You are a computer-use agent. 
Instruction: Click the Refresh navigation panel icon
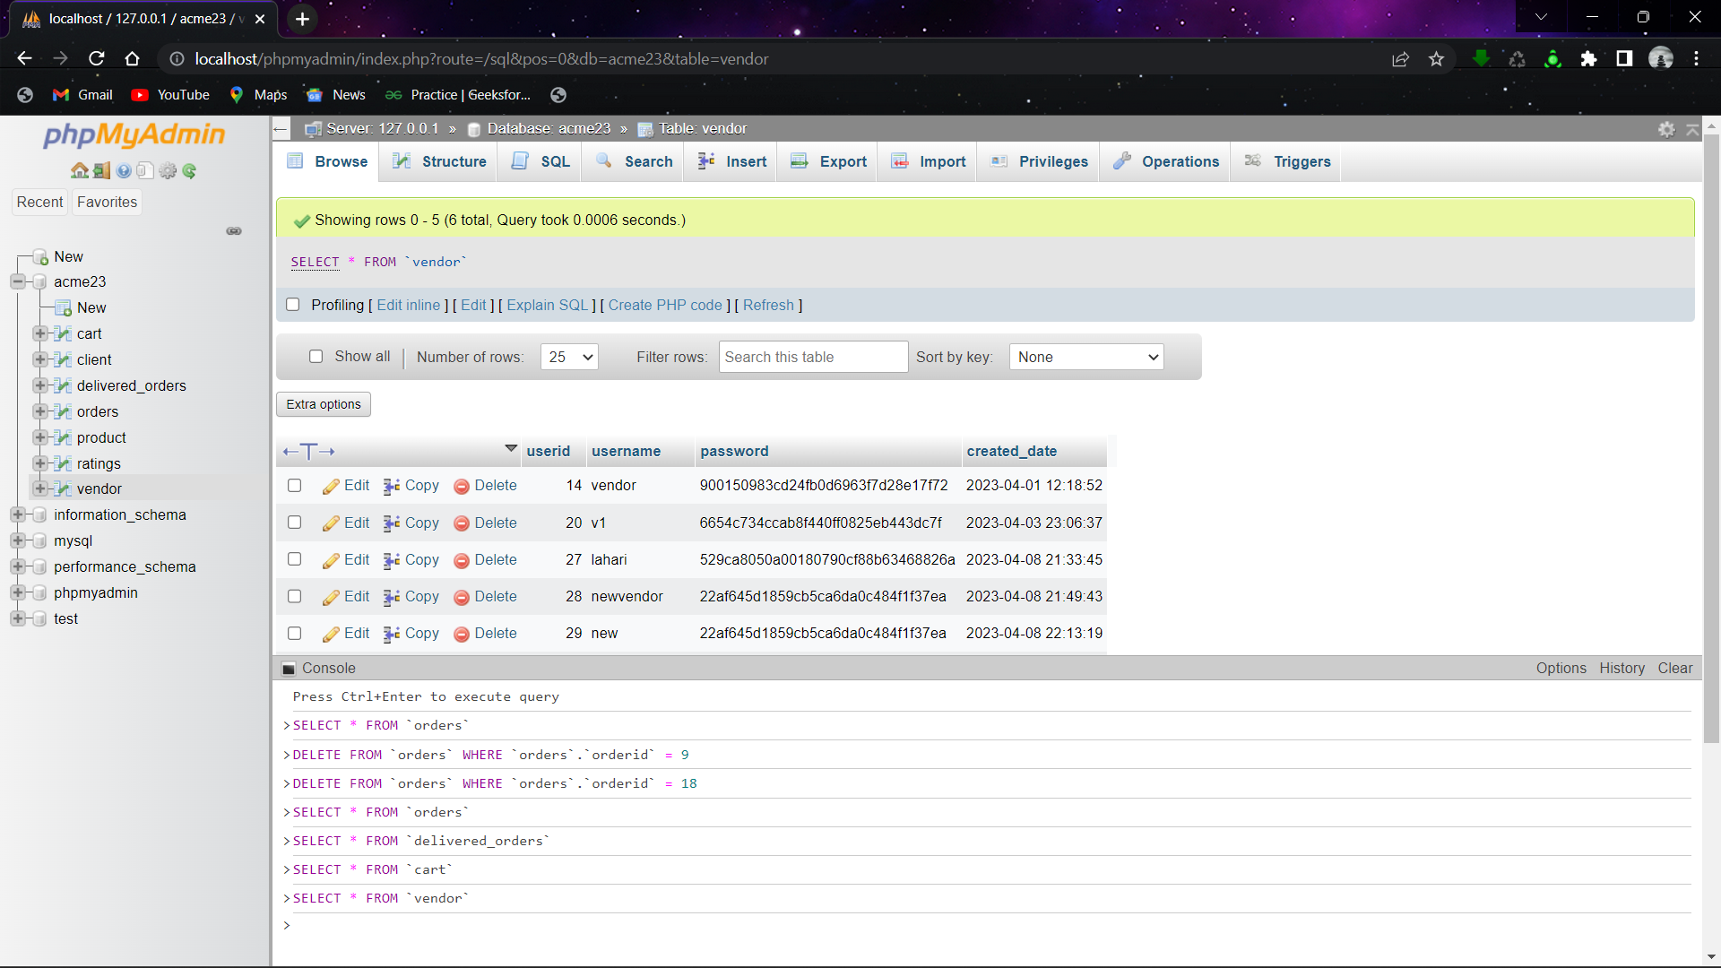[x=189, y=170]
